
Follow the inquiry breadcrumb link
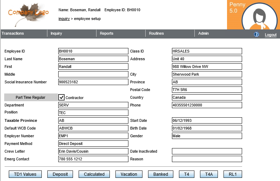coord(64,19)
